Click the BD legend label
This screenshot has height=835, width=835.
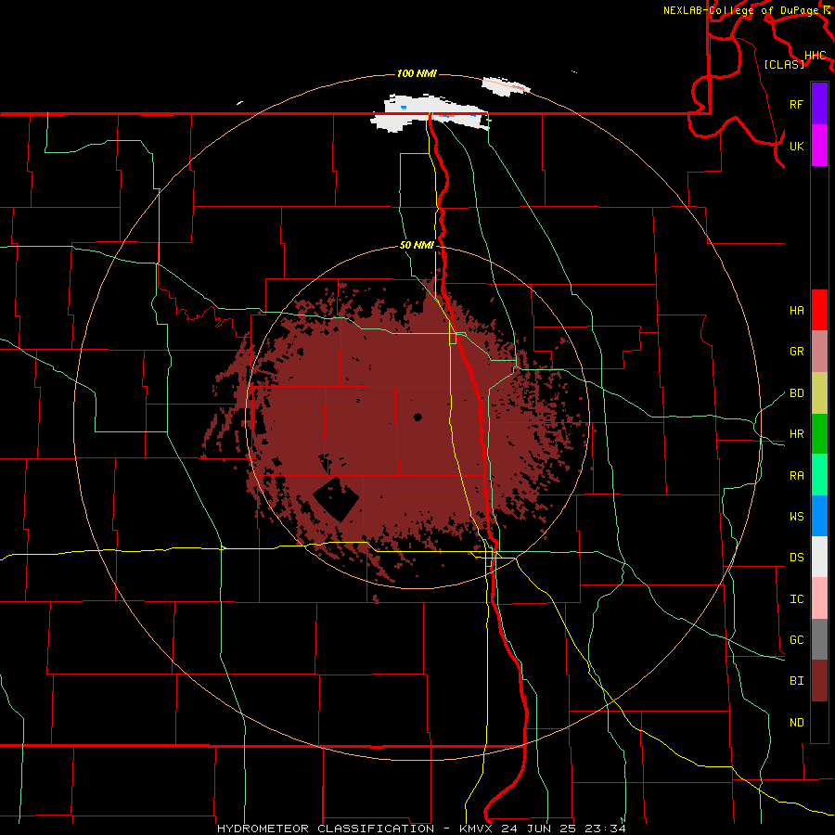[x=796, y=393]
